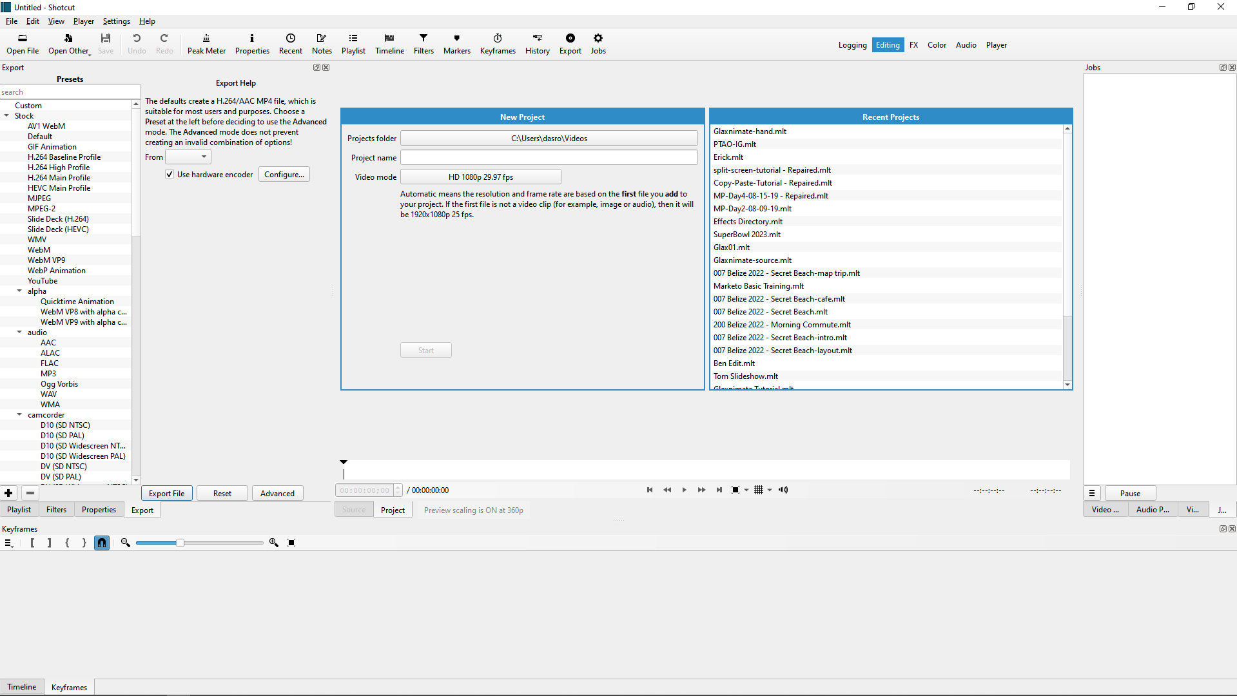The width and height of the screenshot is (1237, 696).
Task: Click the Project name input field
Action: [549, 157]
